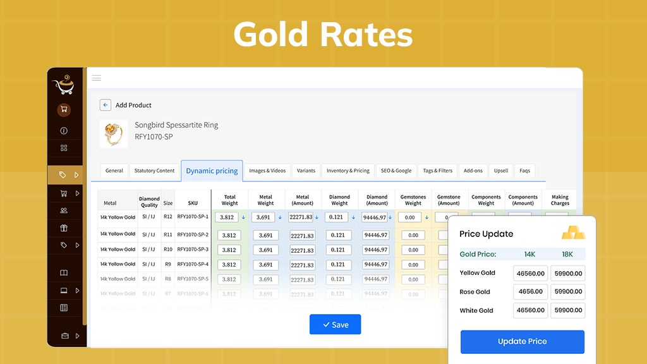Click the hamburger menu icon
647x364 pixels.
tap(96, 78)
